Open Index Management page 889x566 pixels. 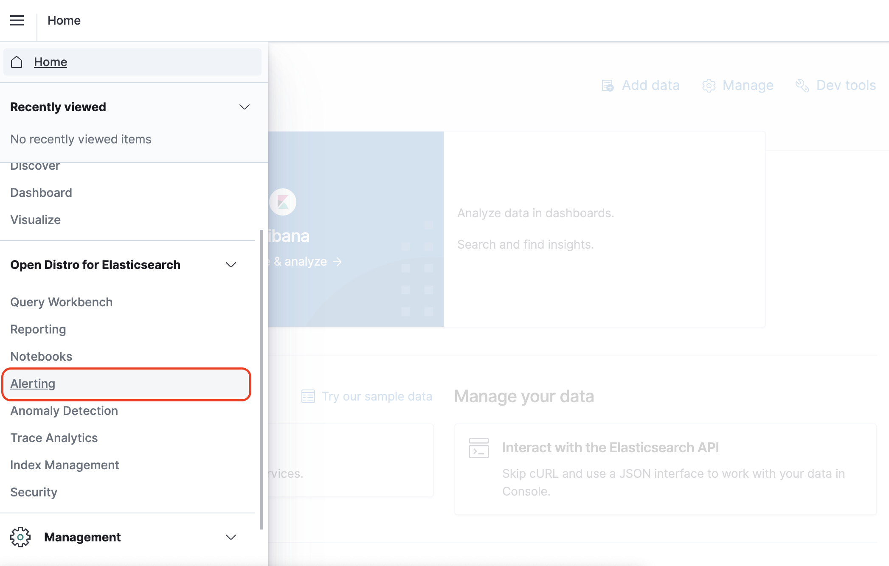(x=65, y=465)
